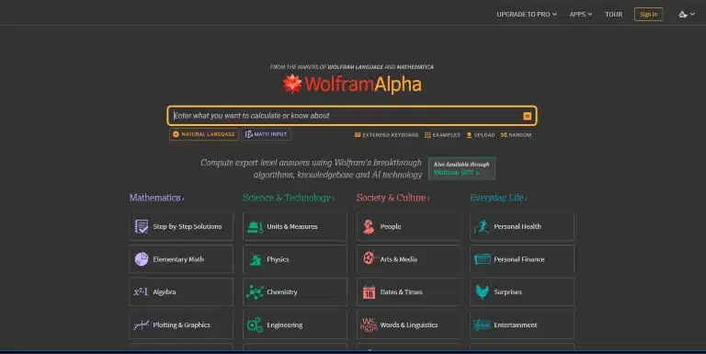Select the Engineering topic label
The width and height of the screenshot is (706, 354).
[285, 325]
